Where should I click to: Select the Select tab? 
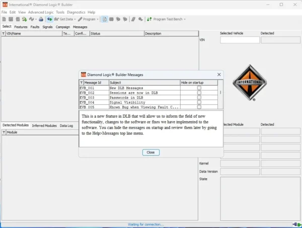[x=7, y=26]
